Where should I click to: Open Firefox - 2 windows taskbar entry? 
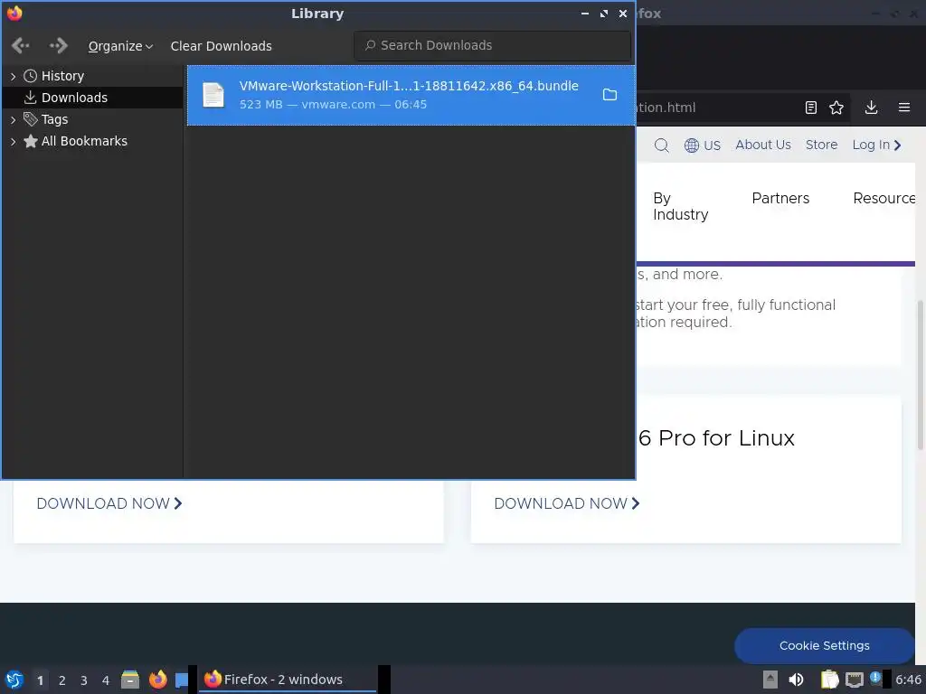(x=288, y=680)
